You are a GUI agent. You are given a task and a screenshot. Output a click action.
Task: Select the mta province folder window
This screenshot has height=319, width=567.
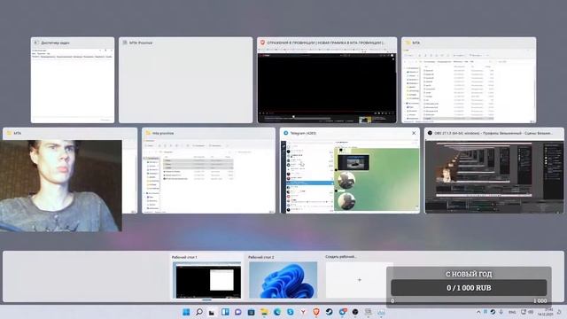pyautogui.click(x=209, y=170)
